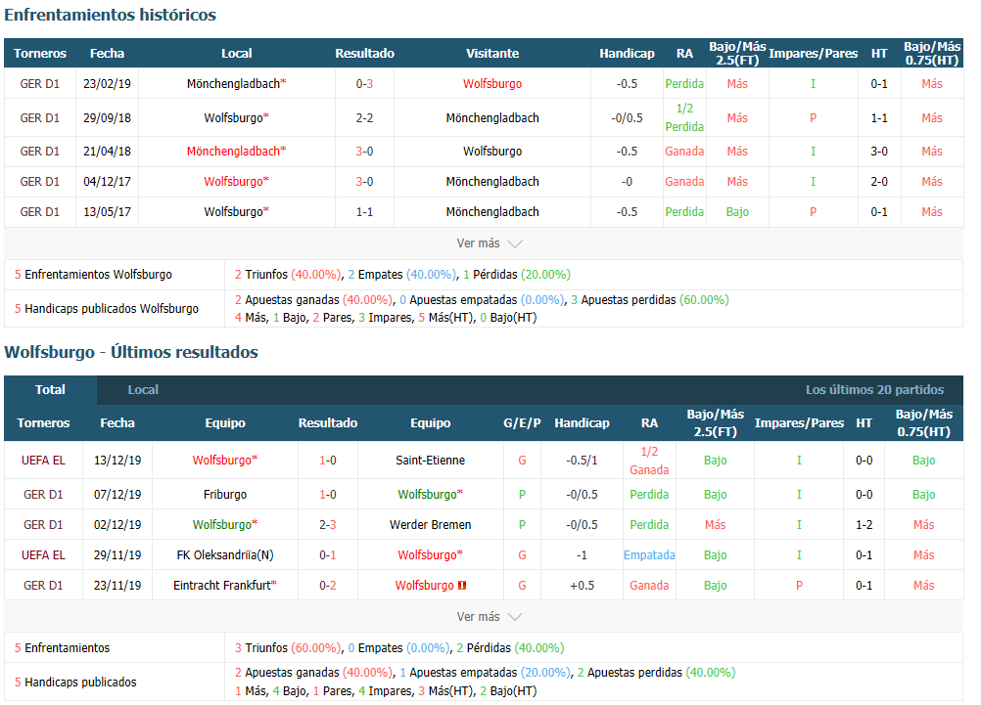Click 5 Handicaps publicados Wolfsburgo label

107,309
